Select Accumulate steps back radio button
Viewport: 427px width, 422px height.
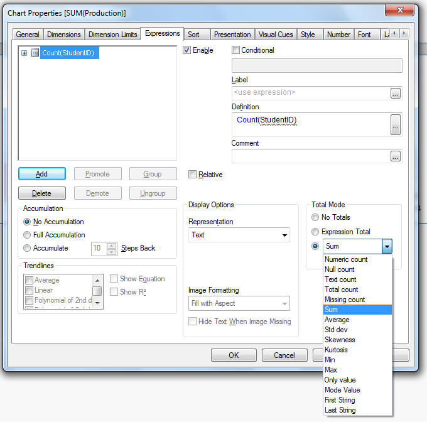click(x=27, y=248)
